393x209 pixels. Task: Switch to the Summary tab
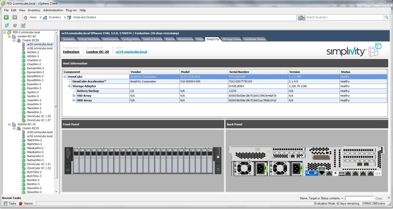pyautogui.click(x=68, y=39)
